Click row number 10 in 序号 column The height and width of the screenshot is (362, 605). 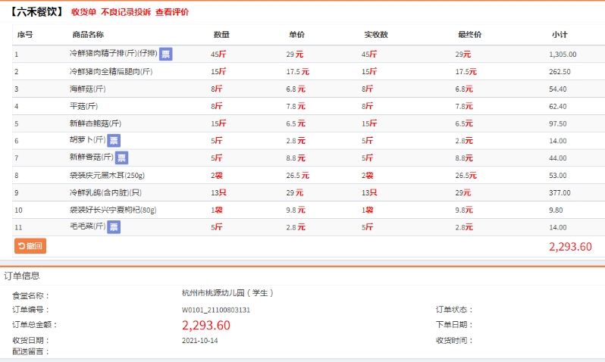(18, 210)
